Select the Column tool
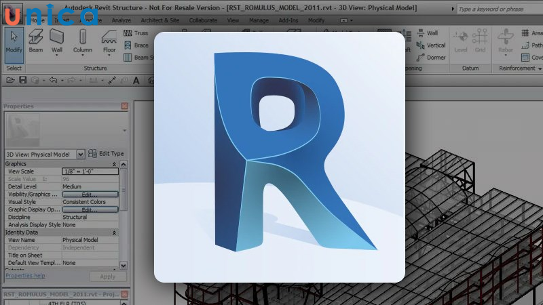Image resolution: width=543 pixels, height=305 pixels. tap(83, 41)
